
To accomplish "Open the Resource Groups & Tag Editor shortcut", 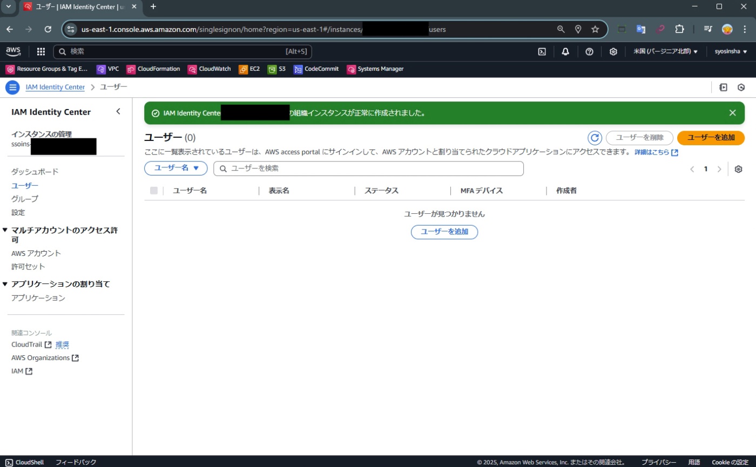I will 47,69.
